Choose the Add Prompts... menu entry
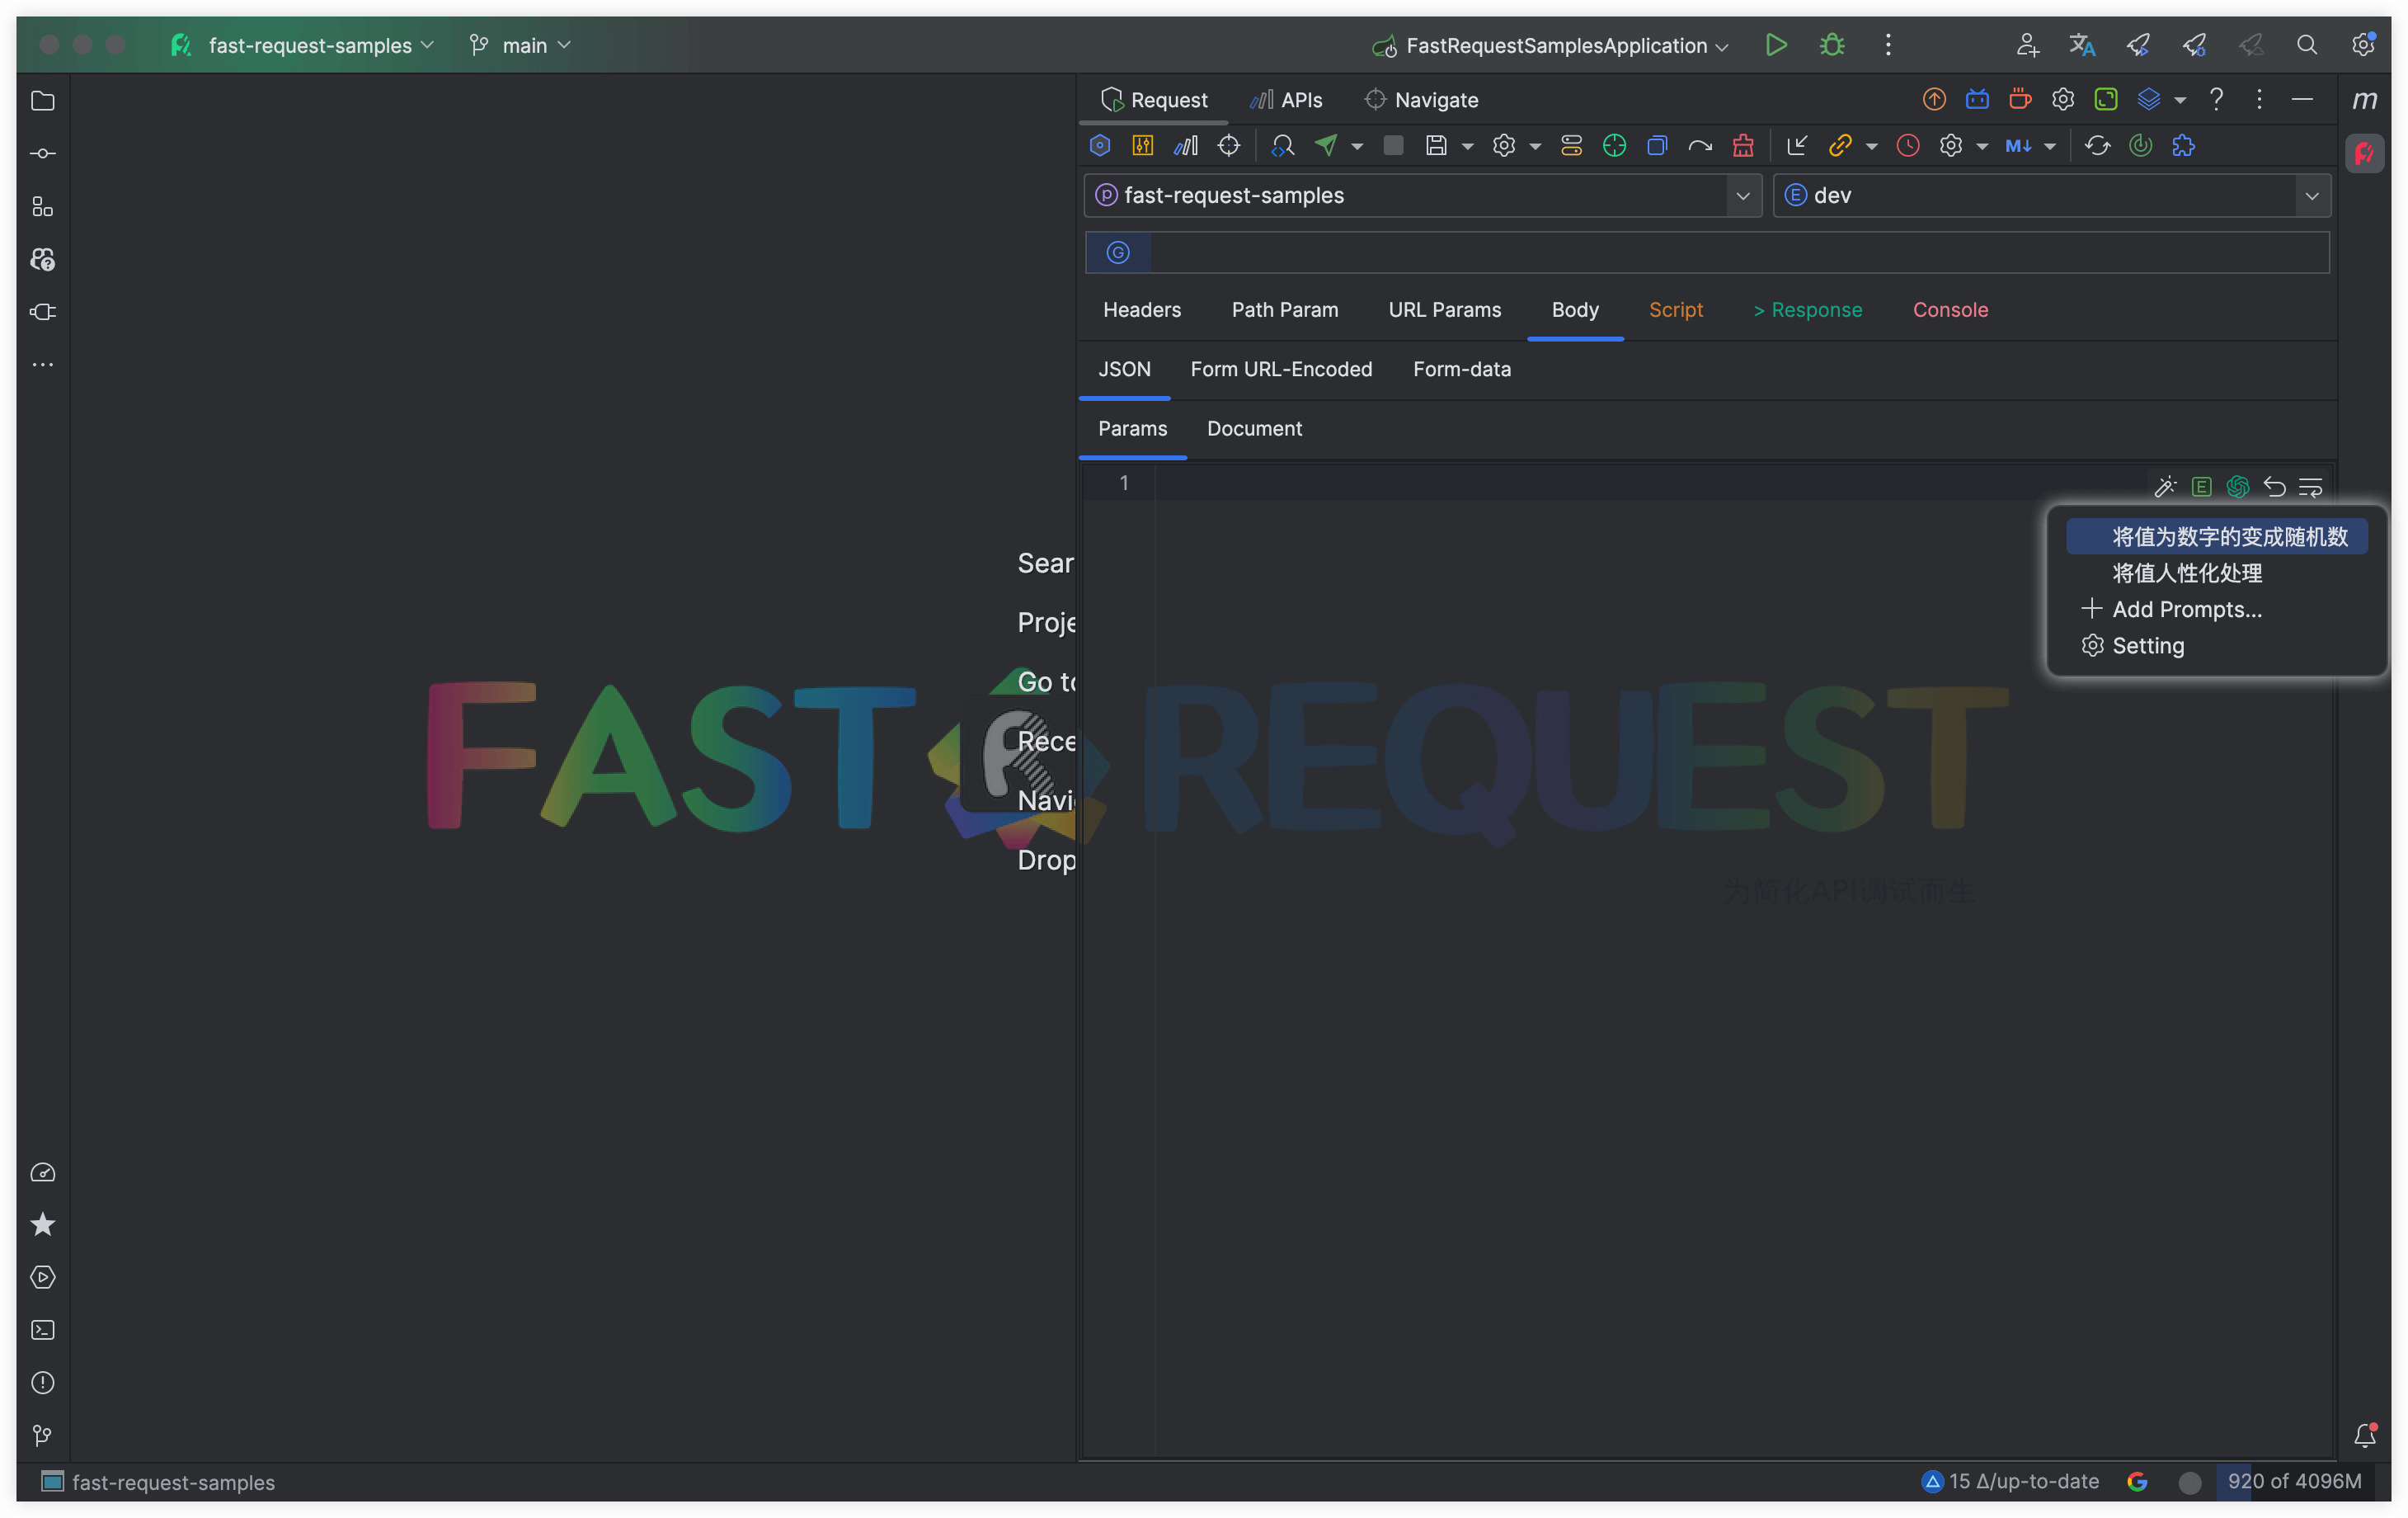Viewport: 2408px width, 1518px height. coord(2186,610)
